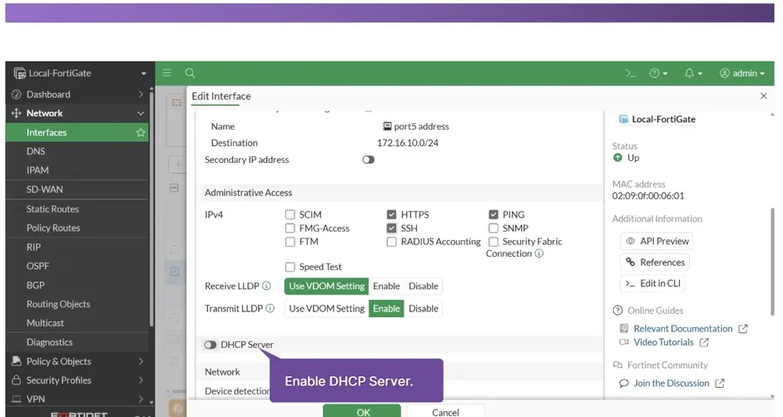The image size is (783, 417).
Task: Check the SNMP checkbox
Action: 493,228
